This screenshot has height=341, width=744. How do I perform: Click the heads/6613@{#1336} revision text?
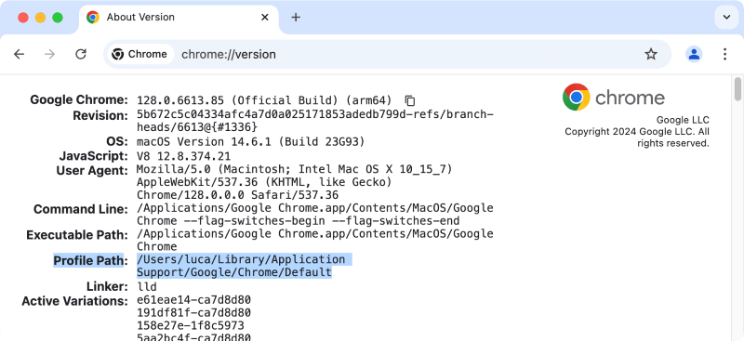point(197,127)
